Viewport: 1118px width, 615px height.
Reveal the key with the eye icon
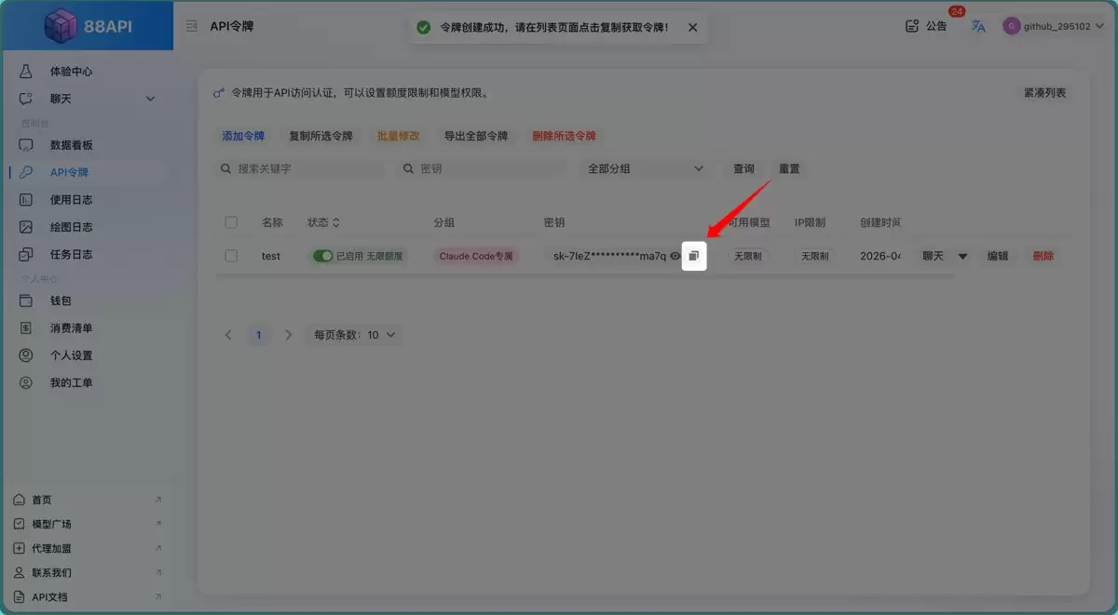tap(675, 256)
